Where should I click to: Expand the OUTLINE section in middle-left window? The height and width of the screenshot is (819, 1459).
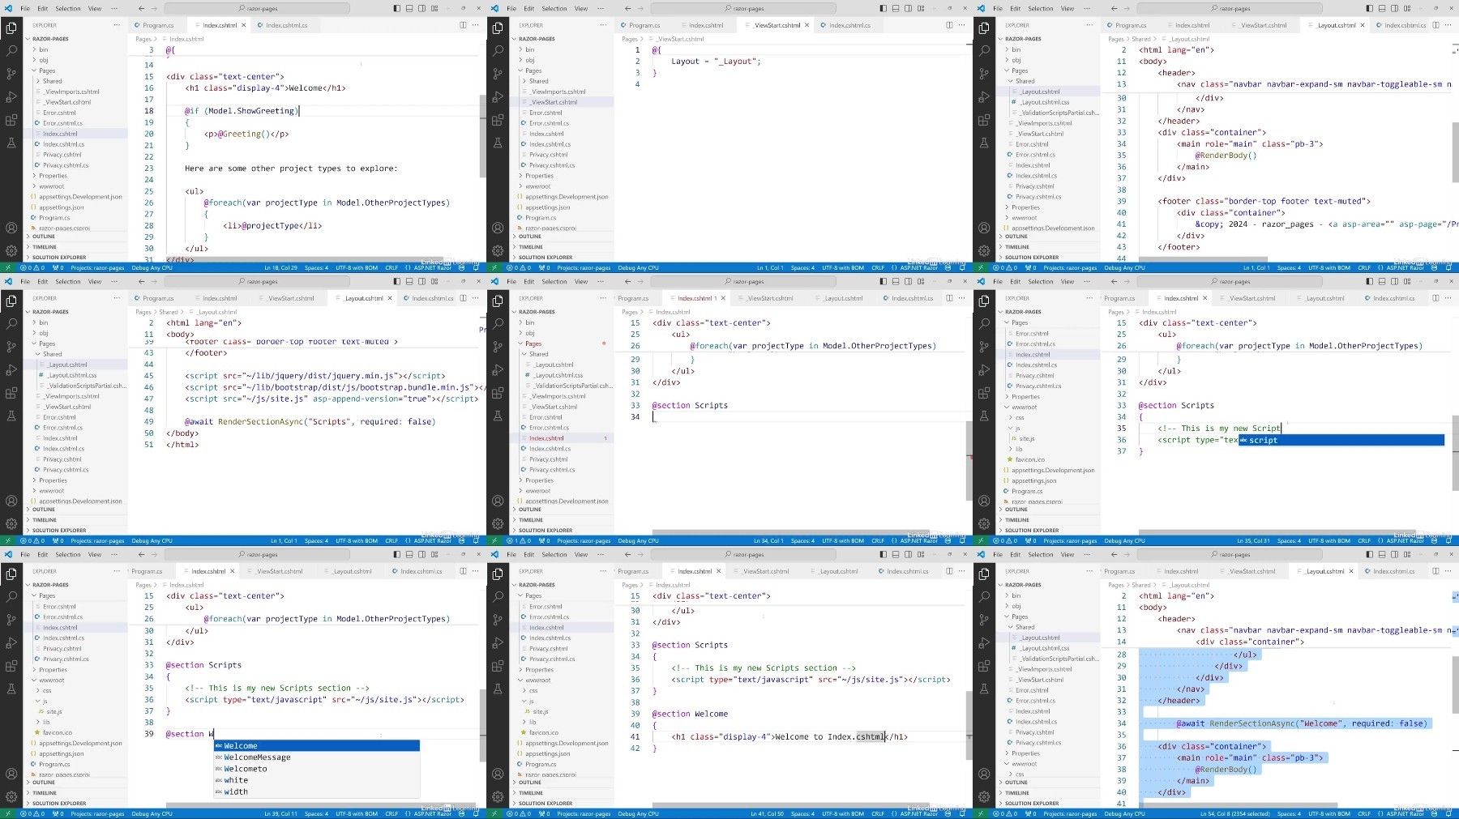[44, 510]
